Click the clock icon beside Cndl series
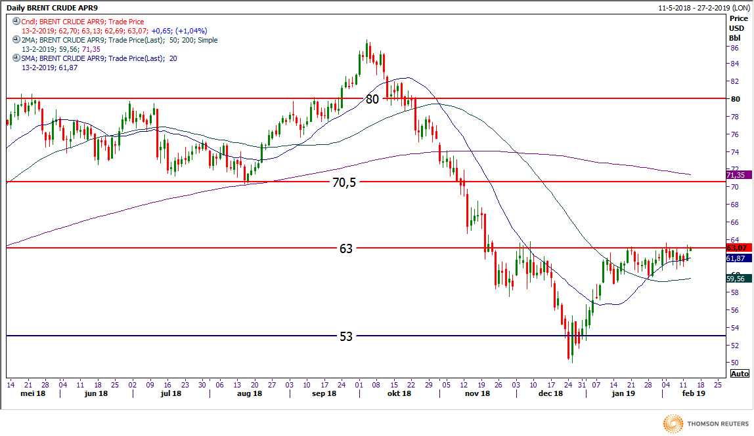Image resolution: width=754 pixels, height=436 pixels. pos(16,22)
